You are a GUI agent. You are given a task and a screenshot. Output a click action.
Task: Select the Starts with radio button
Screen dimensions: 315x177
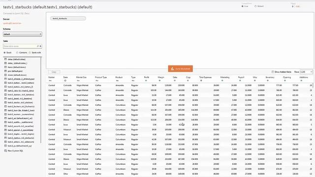pos(30,53)
